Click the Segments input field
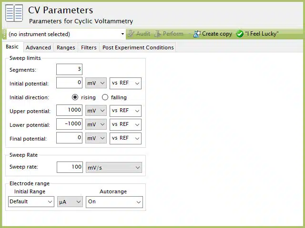 coord(69,69)
